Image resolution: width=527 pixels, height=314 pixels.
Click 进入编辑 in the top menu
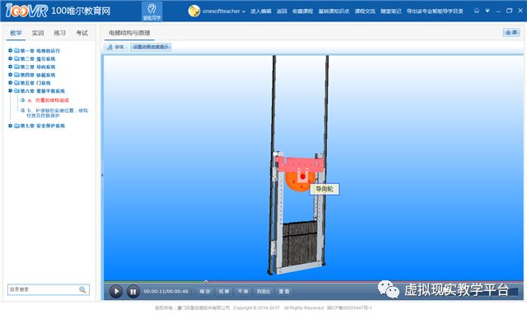click(261, 11)
